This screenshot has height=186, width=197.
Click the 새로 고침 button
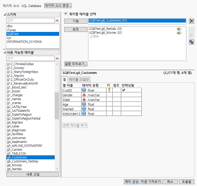click(33, 174)
